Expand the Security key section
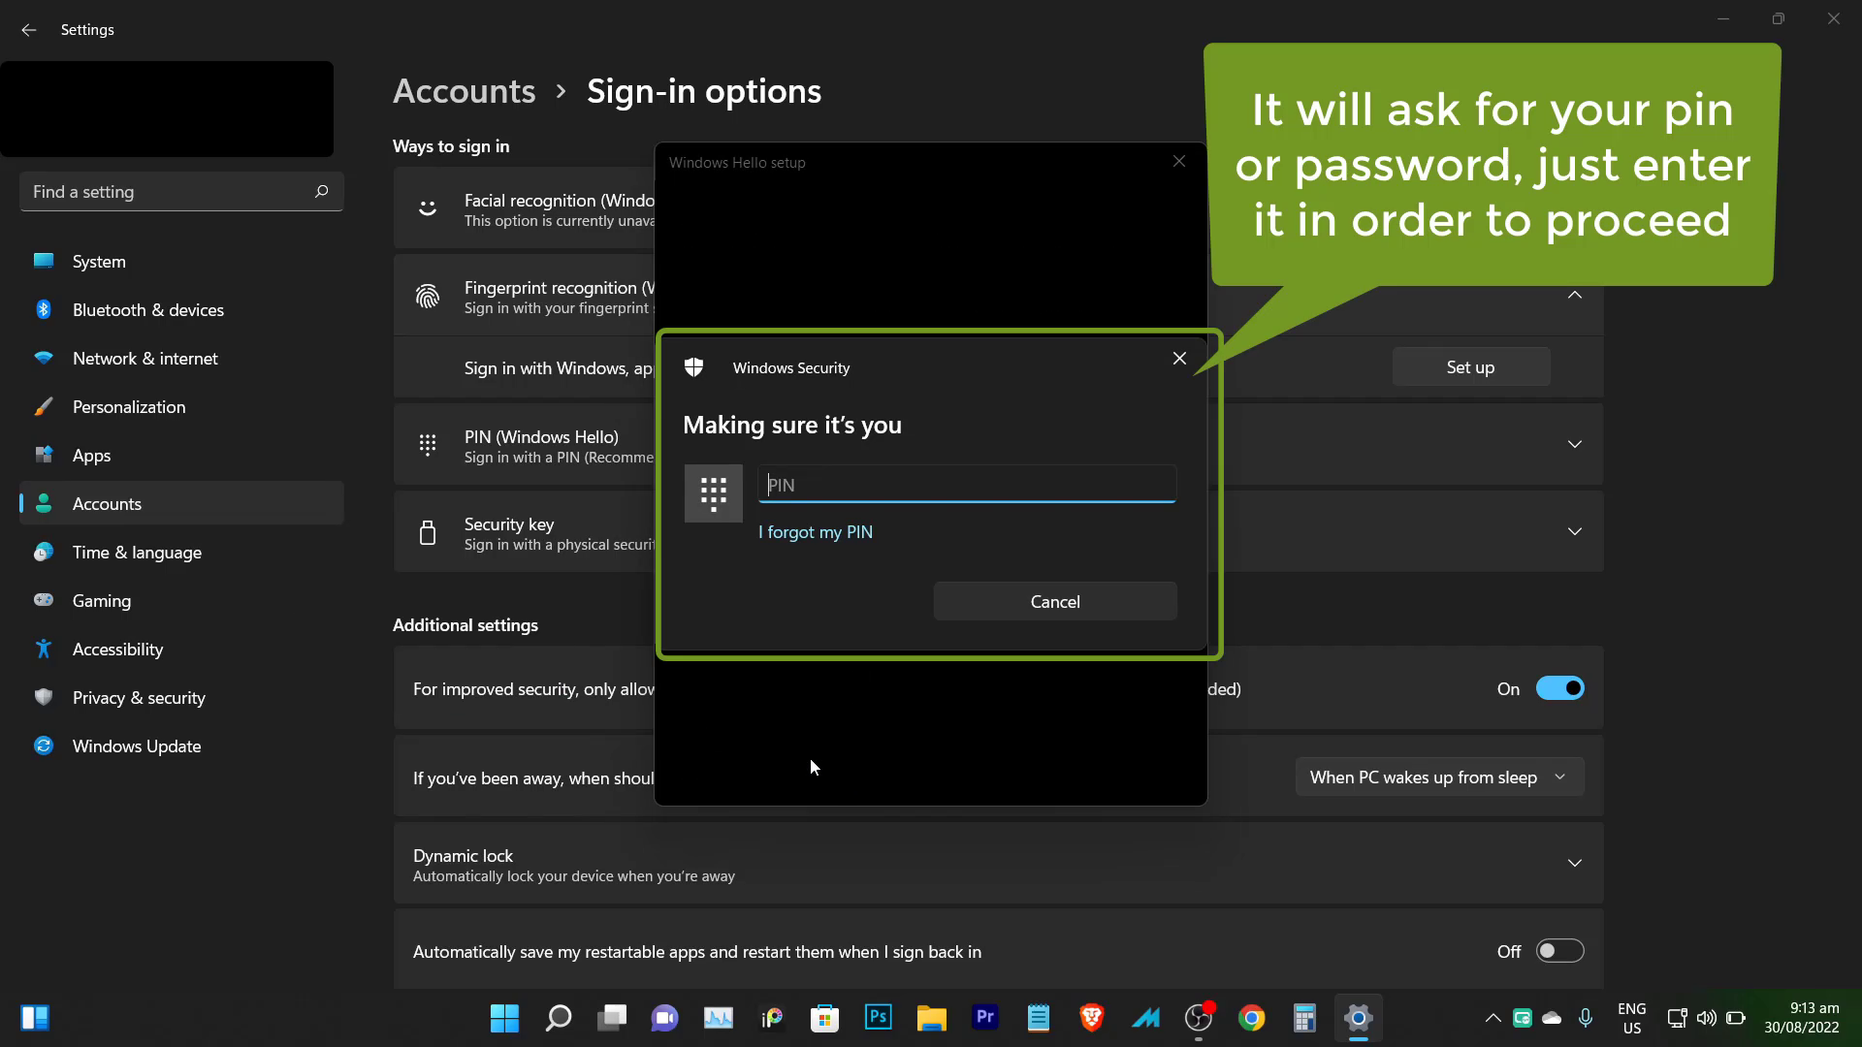This screenshot has height=1047, width=1862. (1575, 531)
